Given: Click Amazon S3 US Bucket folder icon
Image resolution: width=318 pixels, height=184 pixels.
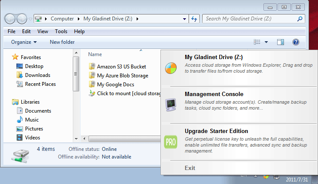Looking at the screenshot, I should point(92,66).
